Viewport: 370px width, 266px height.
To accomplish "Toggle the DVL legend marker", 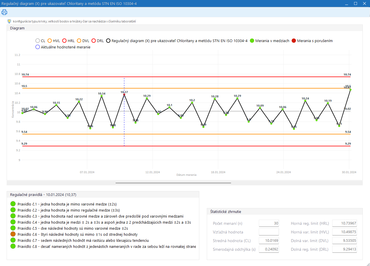I will click(x=79, y=41).
